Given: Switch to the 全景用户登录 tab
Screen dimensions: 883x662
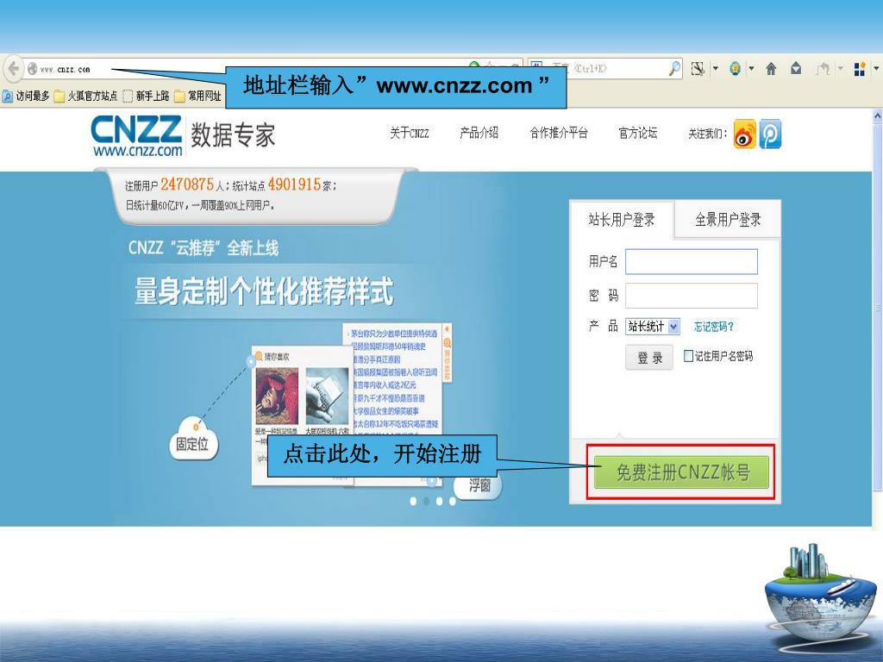Looking at the screenshot, I should click(x=728, y=220).
